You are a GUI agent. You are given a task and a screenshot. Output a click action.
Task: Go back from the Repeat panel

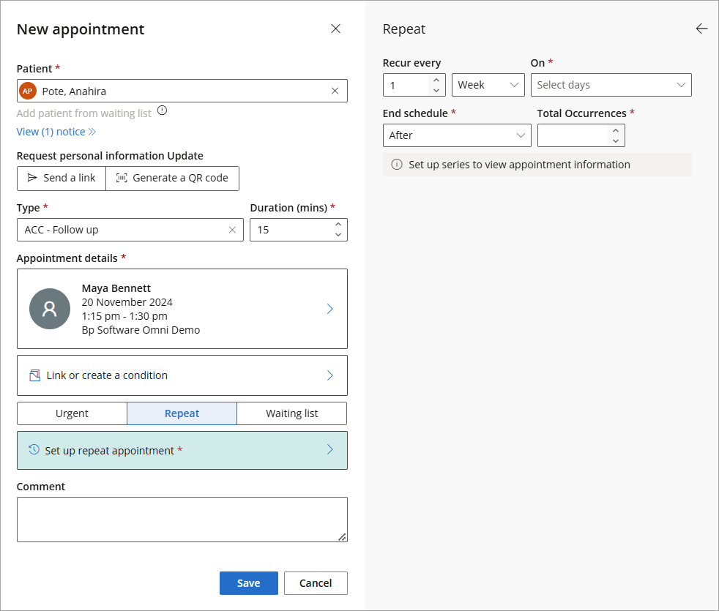701,29
